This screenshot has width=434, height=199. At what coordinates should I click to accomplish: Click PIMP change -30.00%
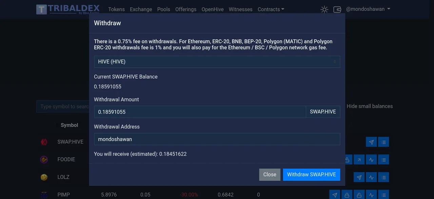(x=189, y=195)
